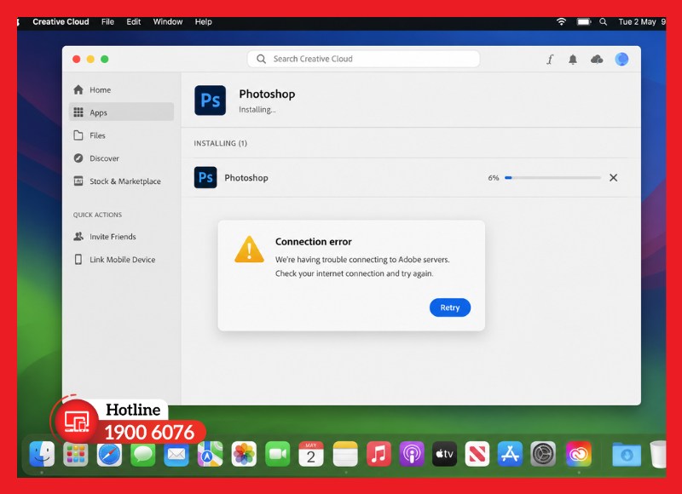
Task: Open the Window menu
Action: (x=167, y=22)
